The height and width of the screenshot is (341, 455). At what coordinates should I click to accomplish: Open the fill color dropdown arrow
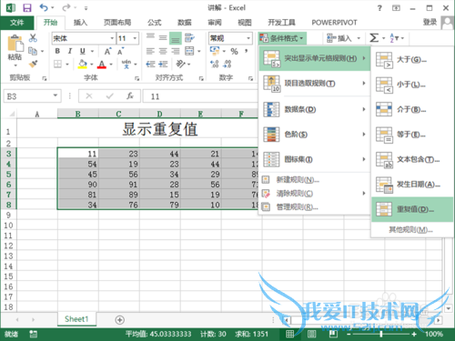click(92, 64)
